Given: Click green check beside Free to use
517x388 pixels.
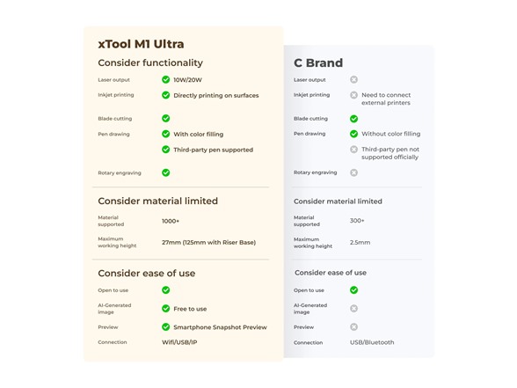Looking at the screenshot, I should pyautogui.click(x=166, y=309).
